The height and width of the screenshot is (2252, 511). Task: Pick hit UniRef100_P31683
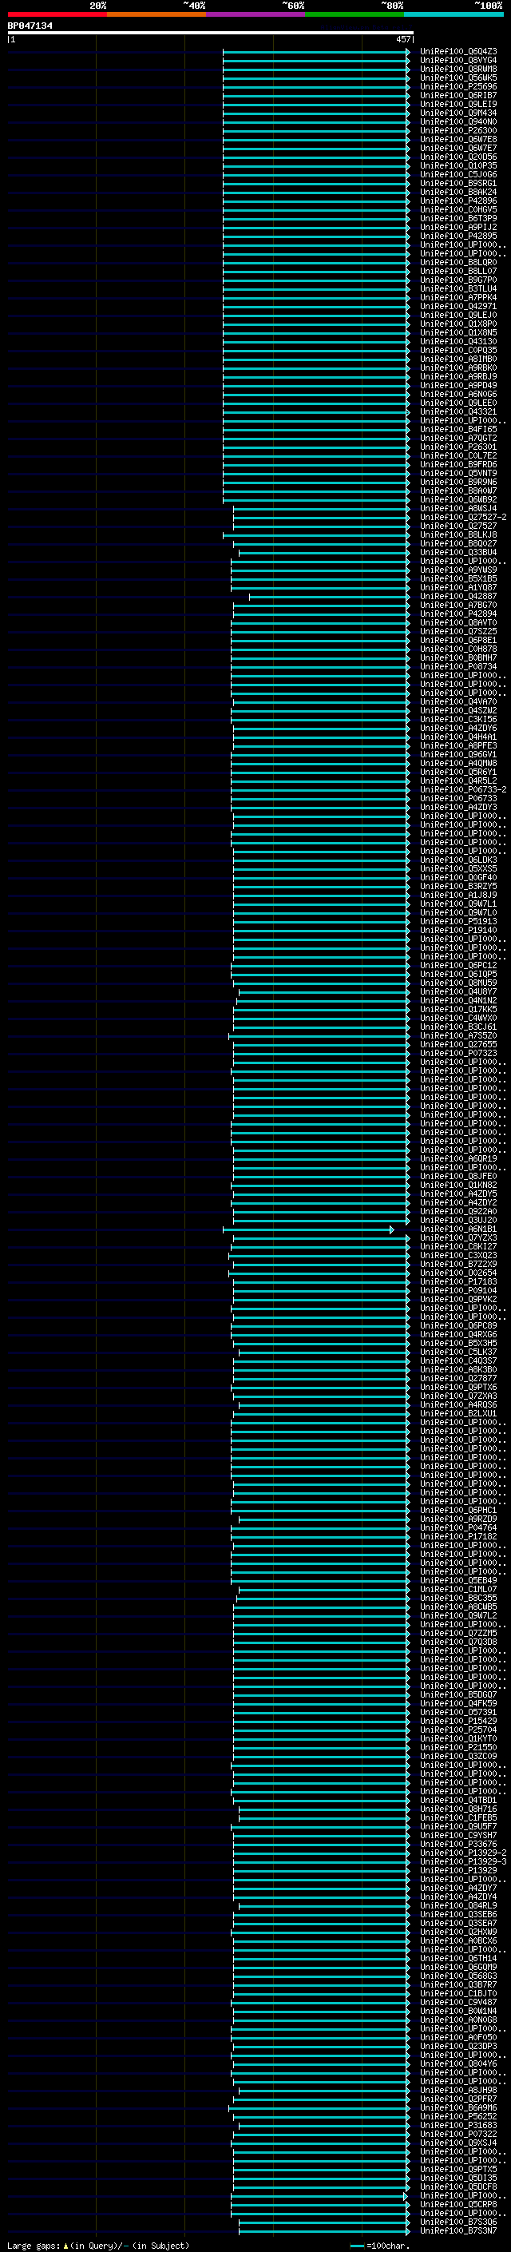tap(458, 2124)
